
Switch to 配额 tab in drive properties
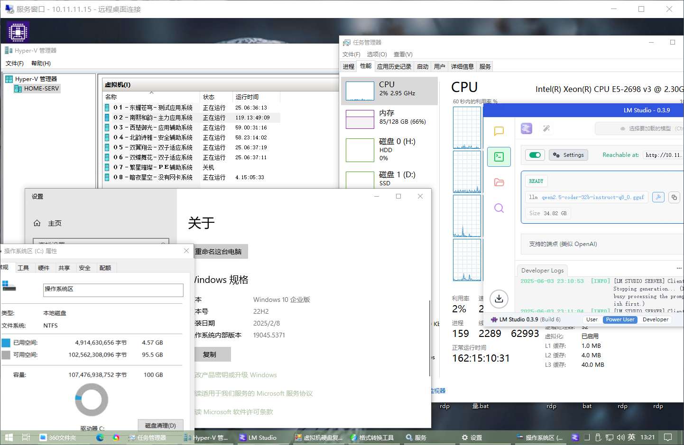[105, 268]
